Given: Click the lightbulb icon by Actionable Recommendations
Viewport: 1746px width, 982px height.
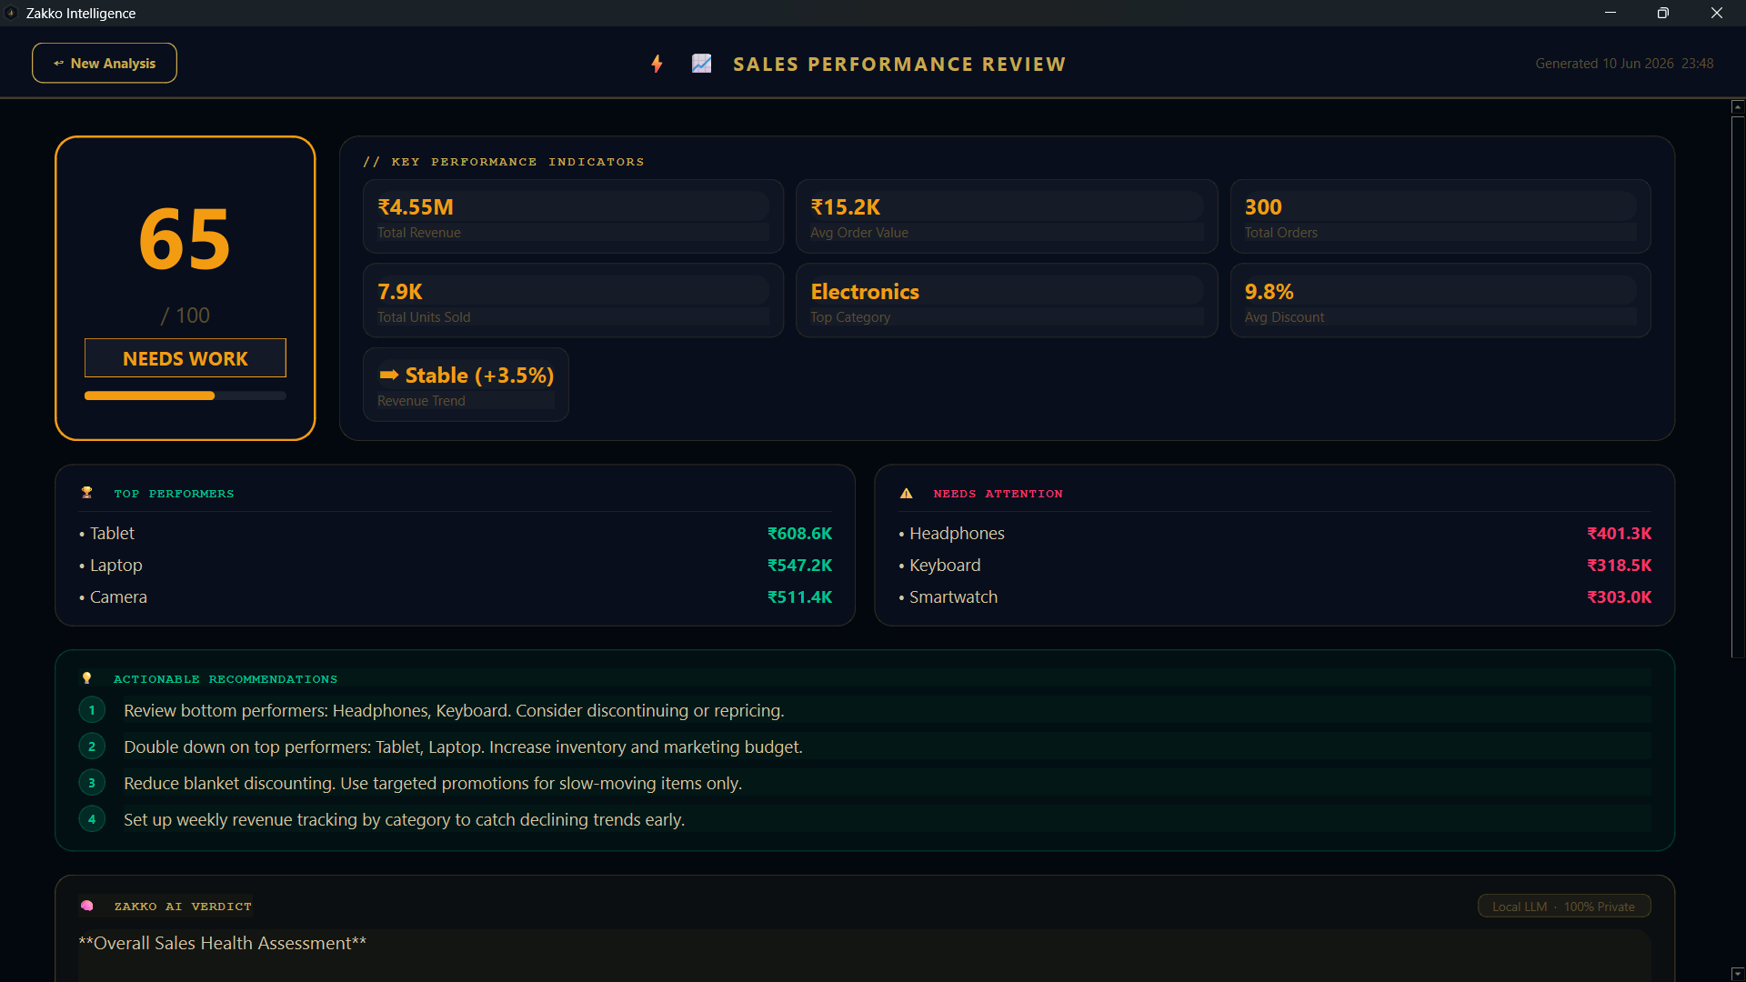Looking at the screenshot, I should (x=87, y=678).
